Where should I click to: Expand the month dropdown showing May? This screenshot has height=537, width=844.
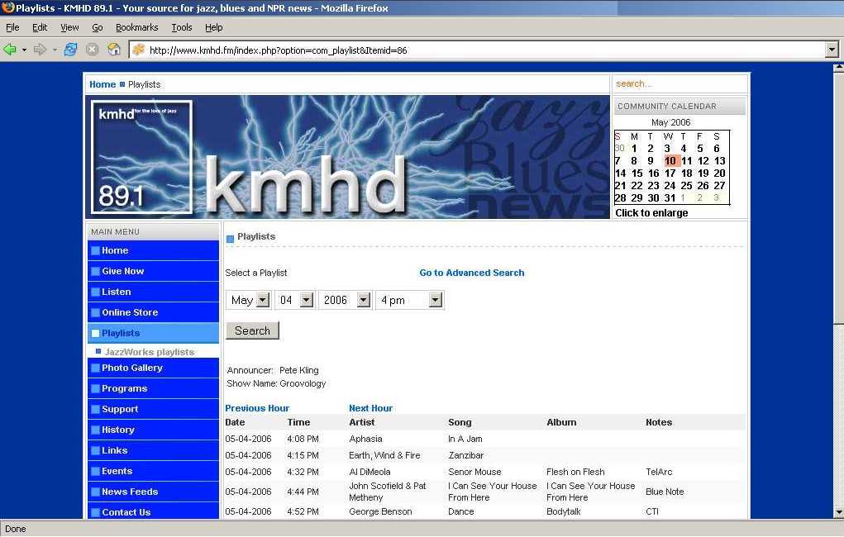tap(262, 300)
